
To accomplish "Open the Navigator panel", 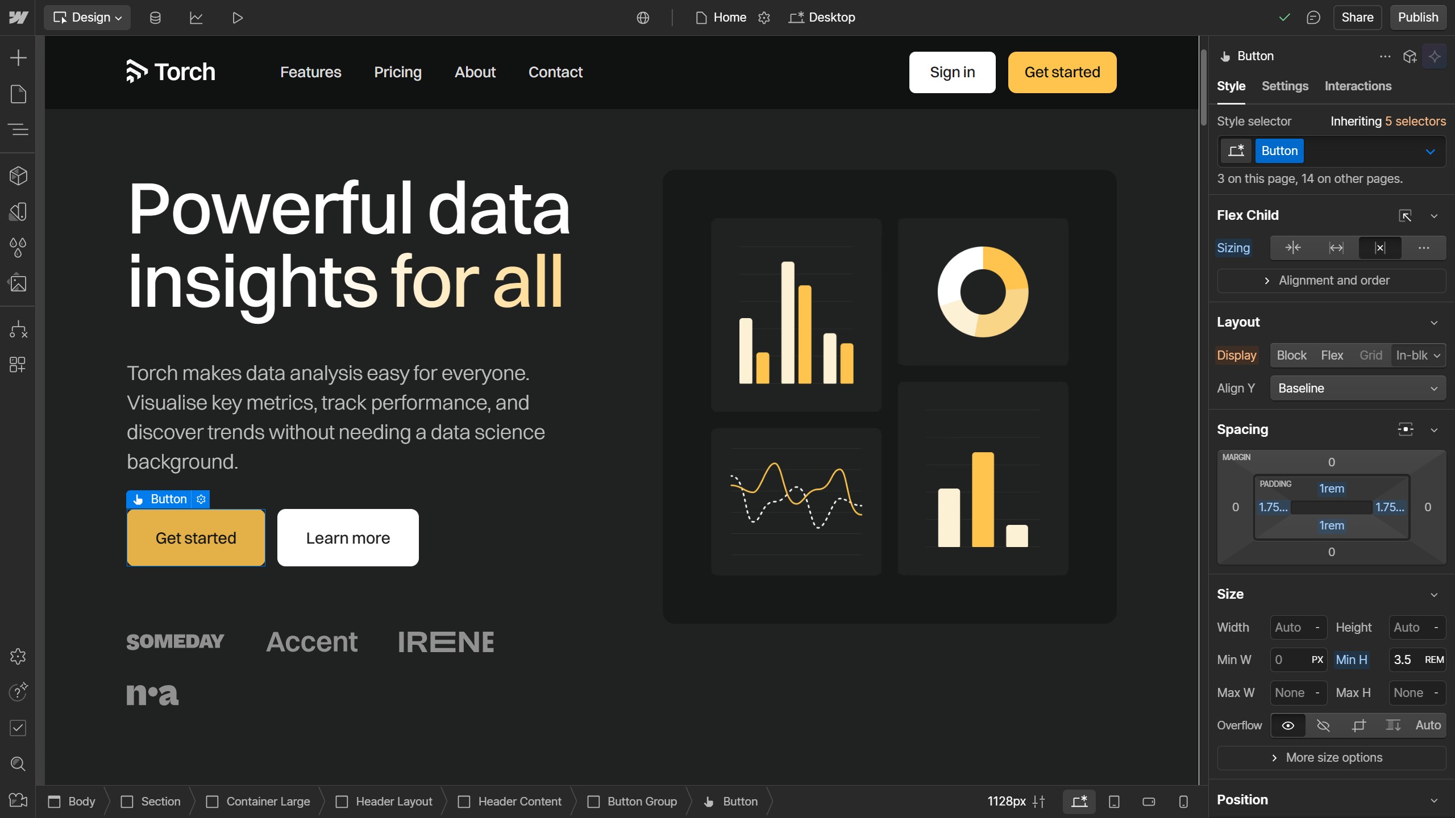I will tap(18, 130).
